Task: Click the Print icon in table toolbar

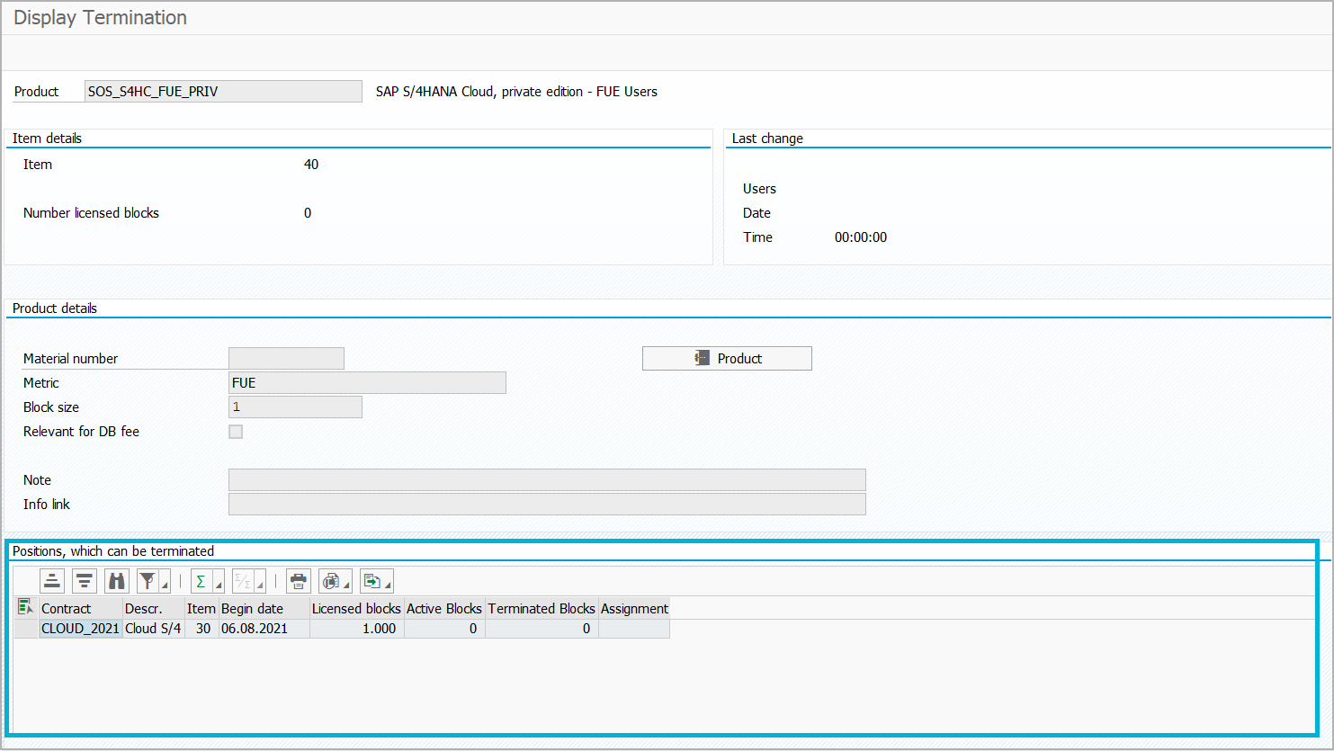Action: pyautogui.click(x=299, y=581)
